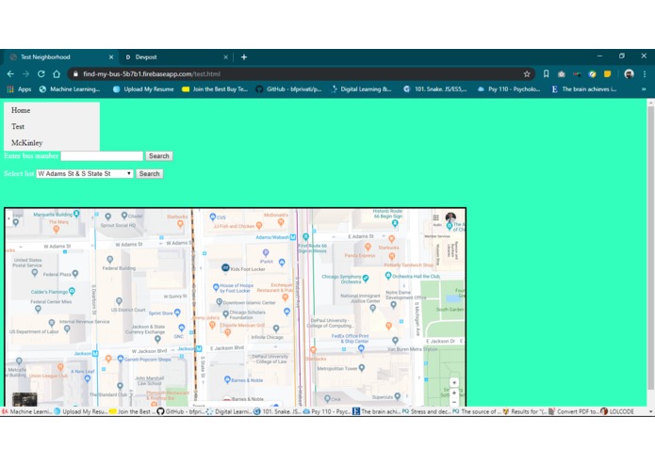Click the camera extension icon in toolbar
Viewport: 655px width, 465px height.
[562, 73]
